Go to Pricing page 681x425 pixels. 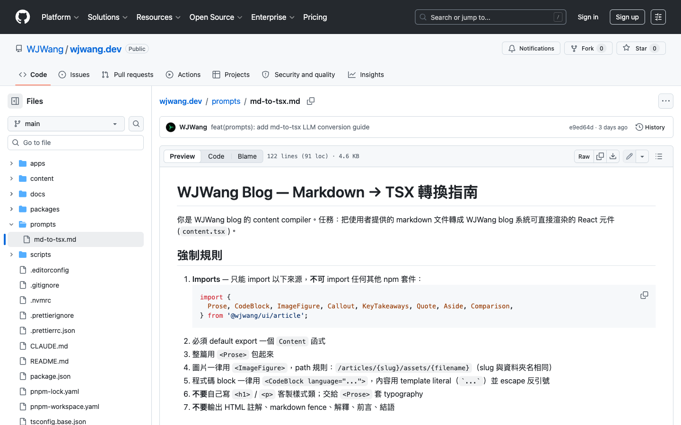[315, 17]
